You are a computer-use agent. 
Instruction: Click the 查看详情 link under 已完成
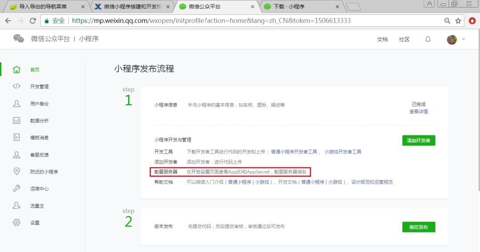click(419, 112)
